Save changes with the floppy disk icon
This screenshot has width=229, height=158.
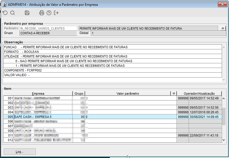(27, 13)
